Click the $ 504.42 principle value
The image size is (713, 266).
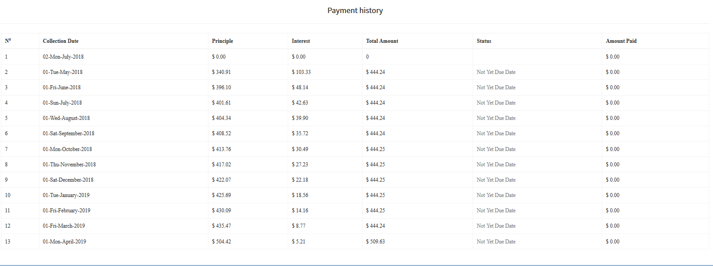click(221, 242)
